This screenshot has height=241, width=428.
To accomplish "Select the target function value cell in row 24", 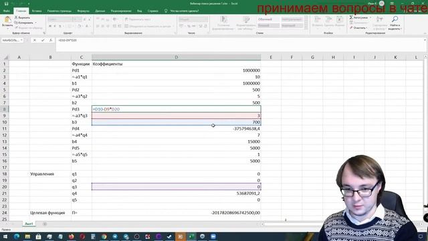I will [x=177, y=213].
